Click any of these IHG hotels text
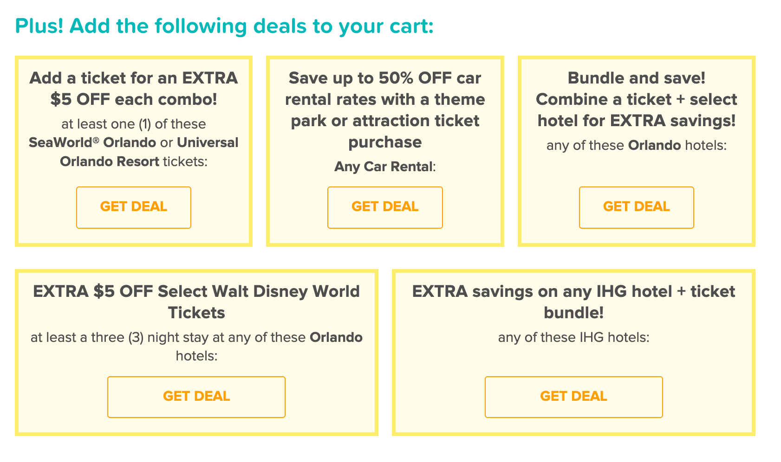781x462 pixels. (x=573, y=338)
